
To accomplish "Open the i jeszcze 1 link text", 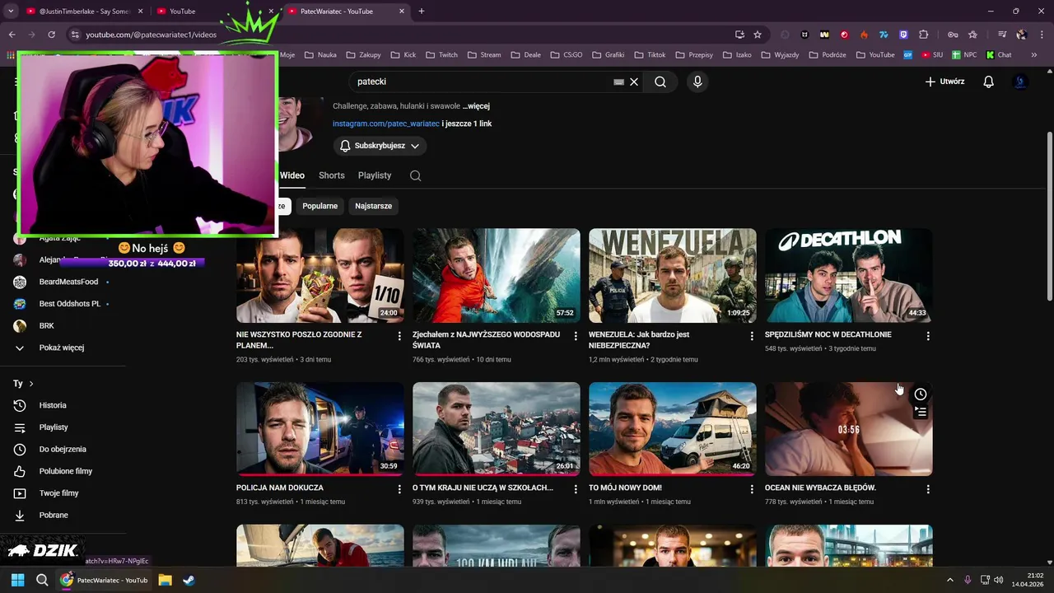I will pyautogui.click(x=467, y=124).
